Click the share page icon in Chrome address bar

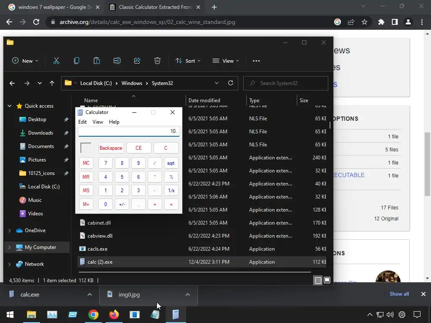(x=351, y=22)
